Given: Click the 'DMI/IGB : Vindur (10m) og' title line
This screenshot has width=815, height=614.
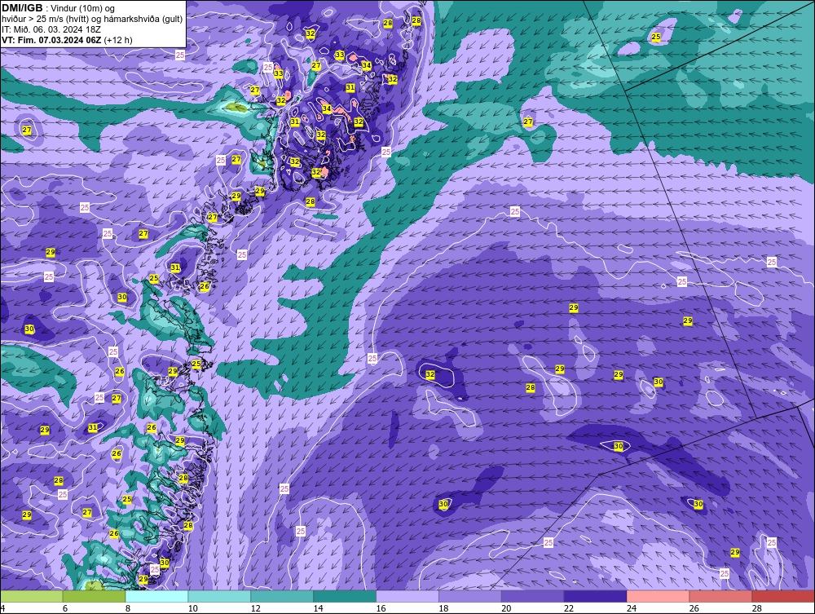Looking at the screenshot, I should (58, 8).
